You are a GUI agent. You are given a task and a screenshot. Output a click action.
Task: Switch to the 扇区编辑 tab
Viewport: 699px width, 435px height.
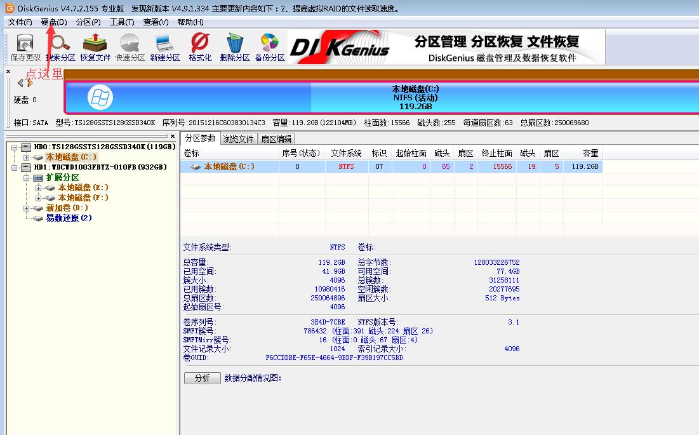[x=277, y=139]
